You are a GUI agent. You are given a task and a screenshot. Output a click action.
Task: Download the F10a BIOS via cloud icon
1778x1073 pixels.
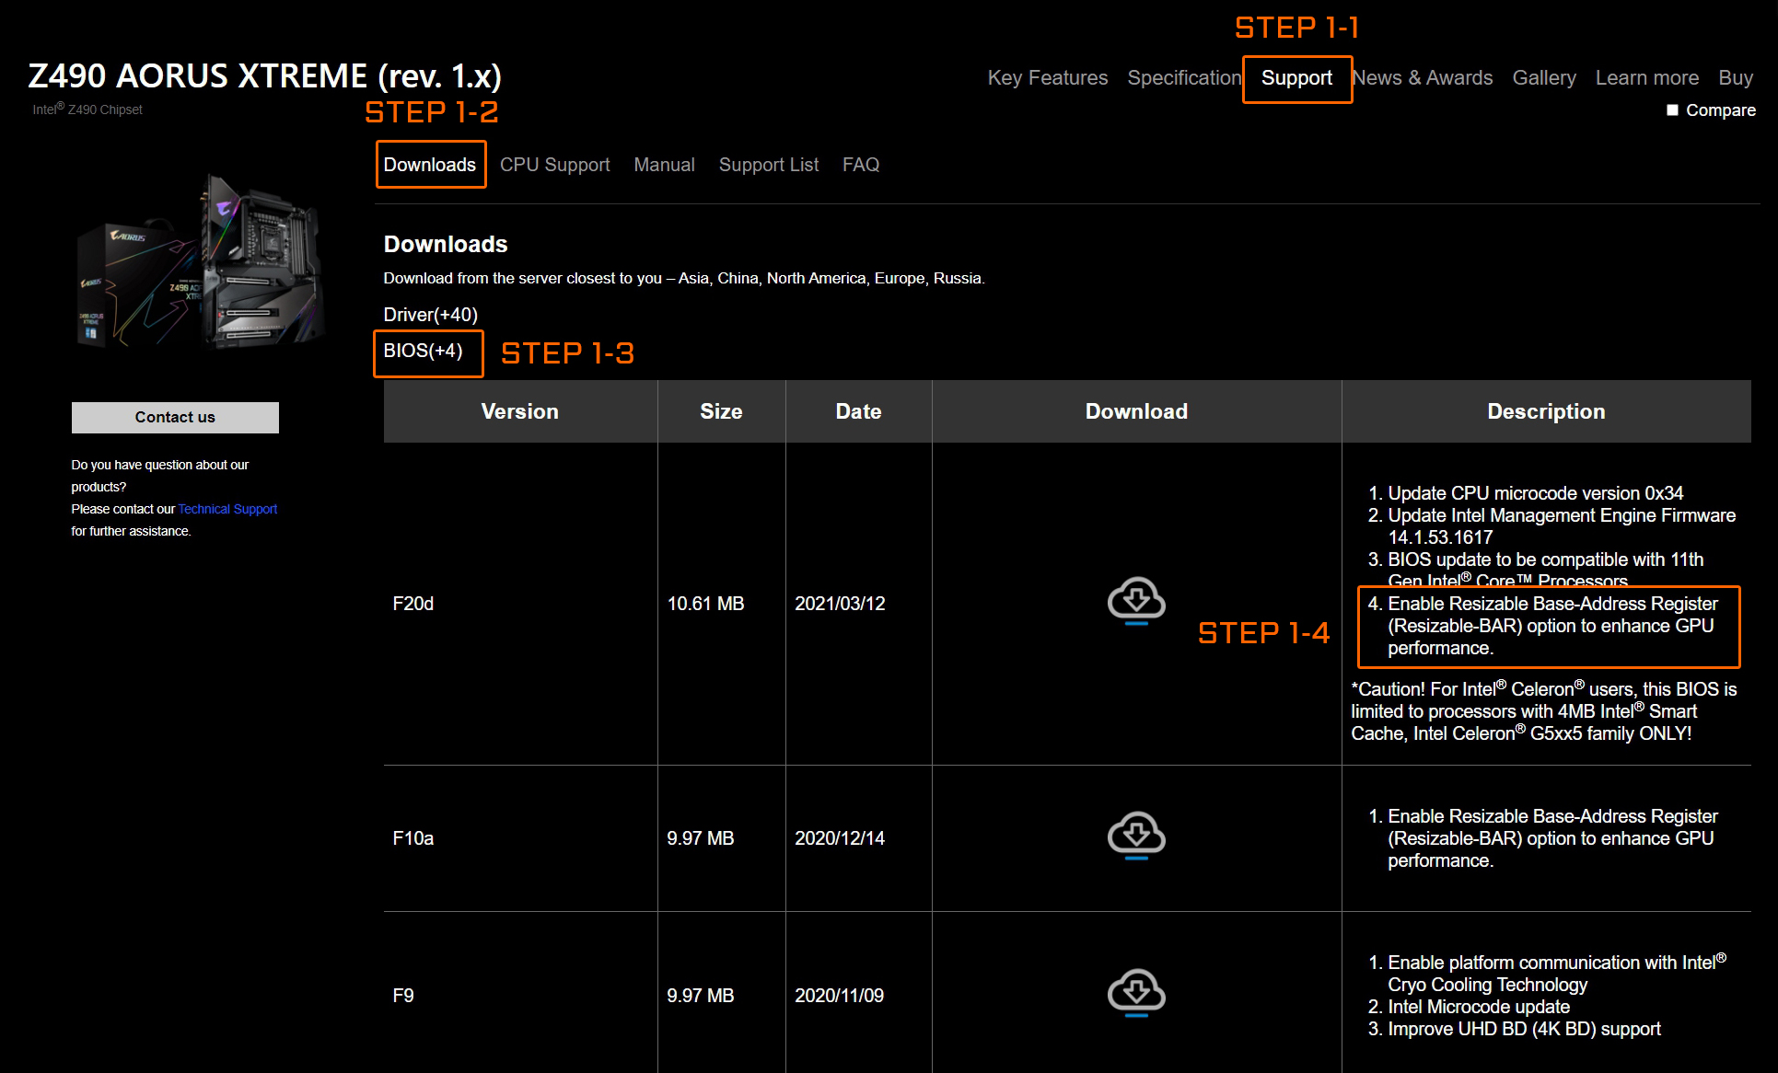click(x=1136, y=836)
